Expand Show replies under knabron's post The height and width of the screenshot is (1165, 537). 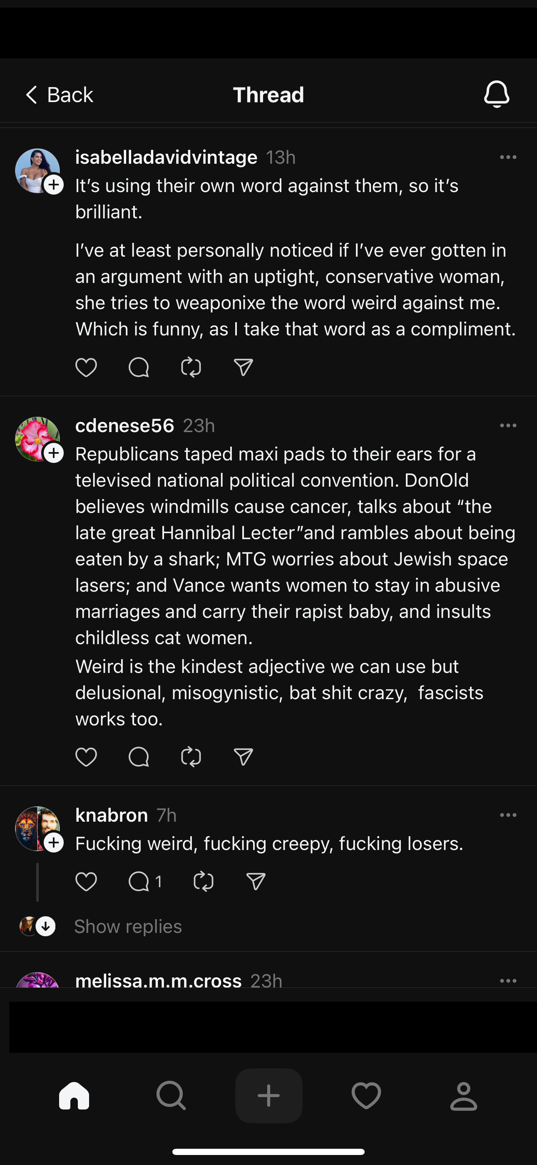click(x=128, y=927)
